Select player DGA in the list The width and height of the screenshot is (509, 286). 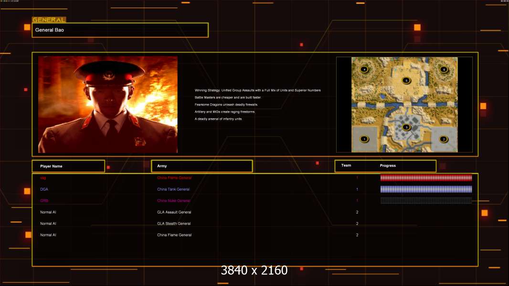pyautogui.click(x=44, y=189)
